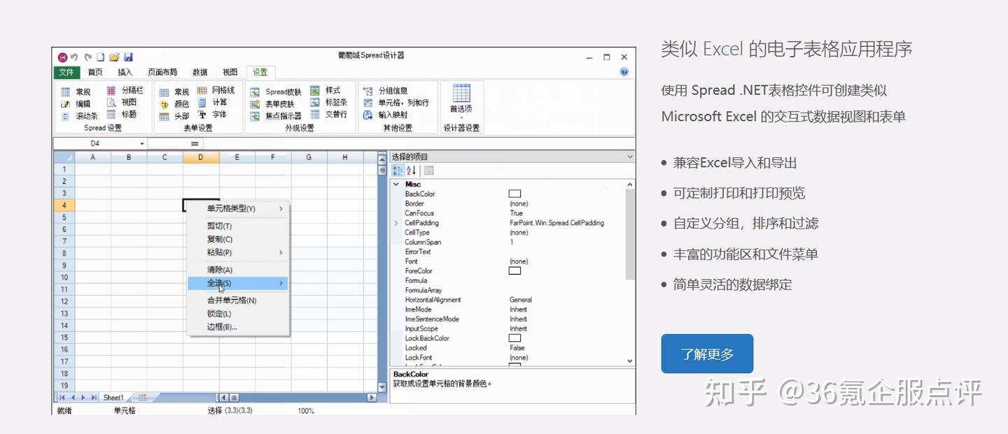Open 单元格, 列和行 settings
Image resolution: width=1008 pixels, height=434 pixels.
(x=397, y=102)
